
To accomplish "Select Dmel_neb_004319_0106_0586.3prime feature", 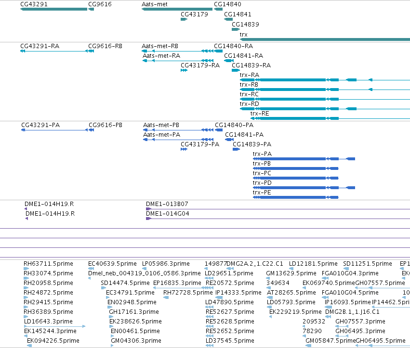I will [90, 278].
